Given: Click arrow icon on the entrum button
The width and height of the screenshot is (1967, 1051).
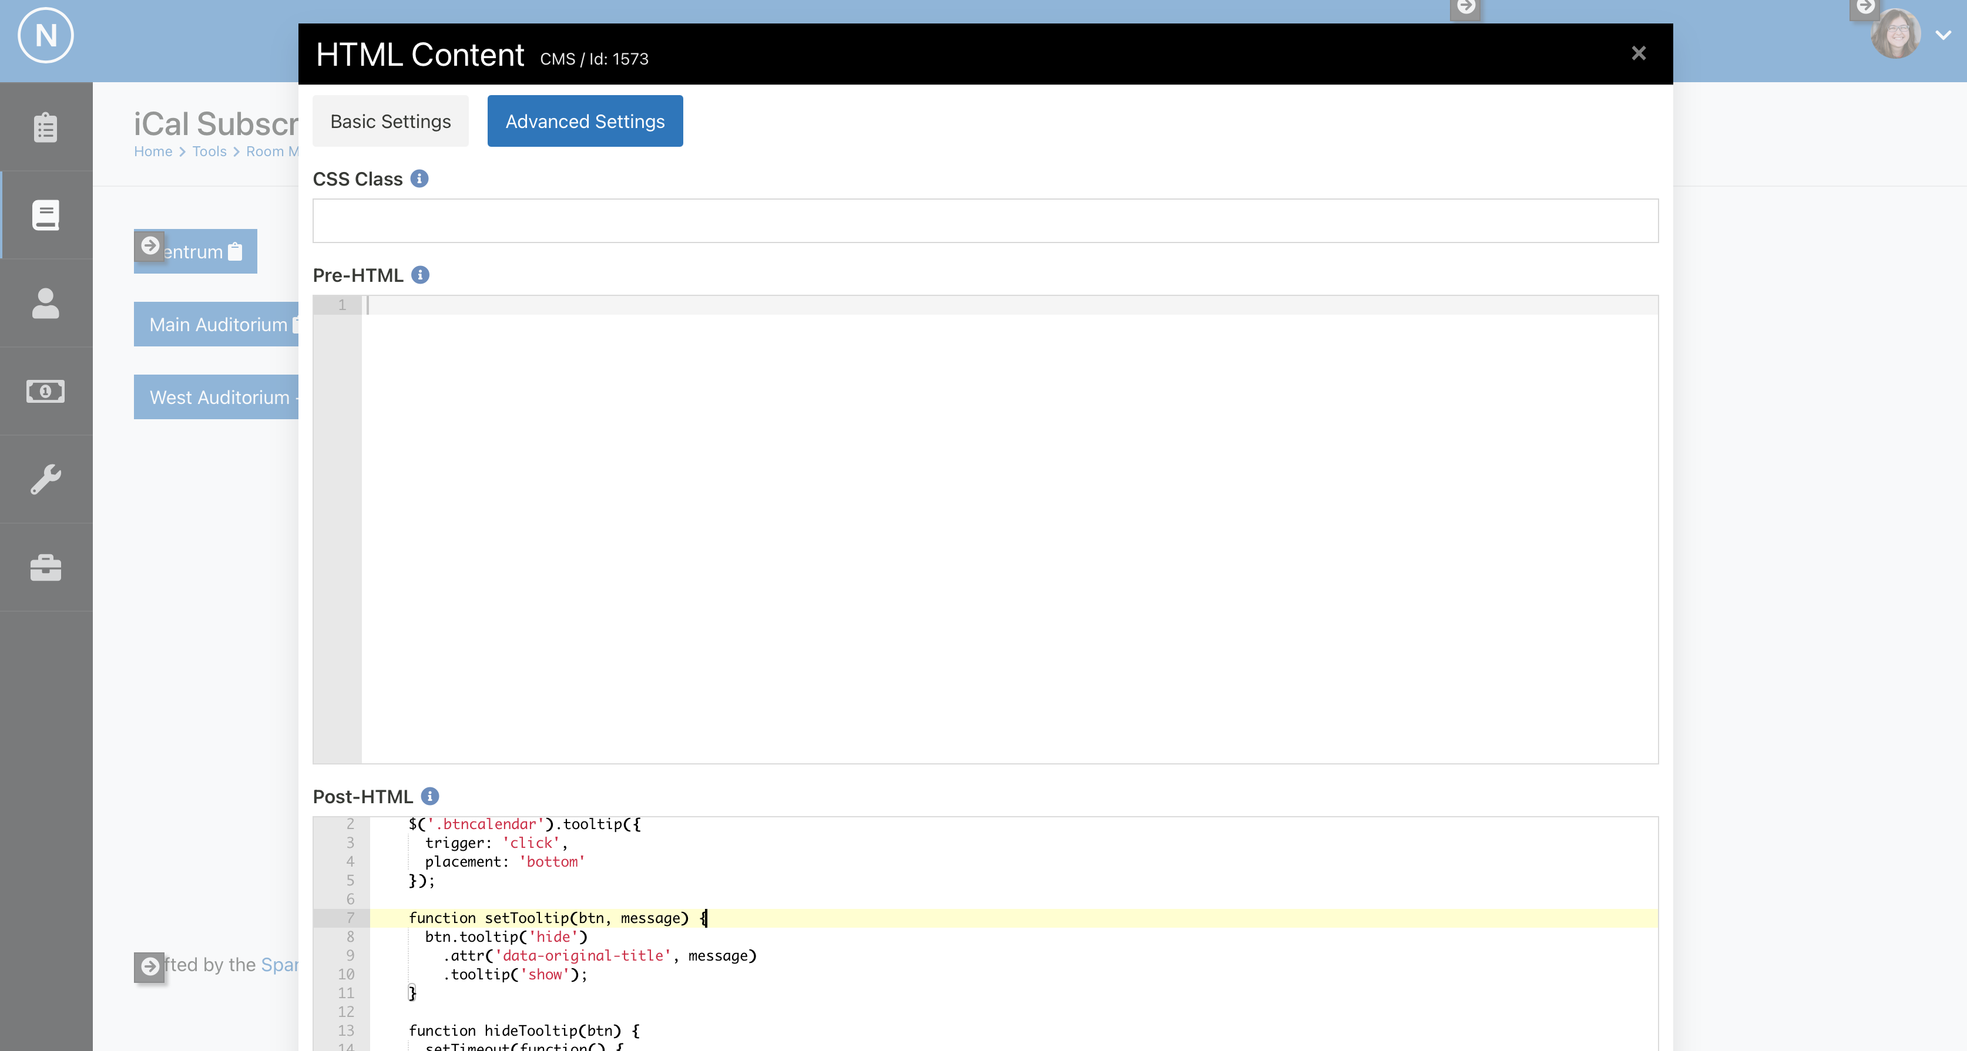Looking at the screenshot, I should tap(150, 246).
